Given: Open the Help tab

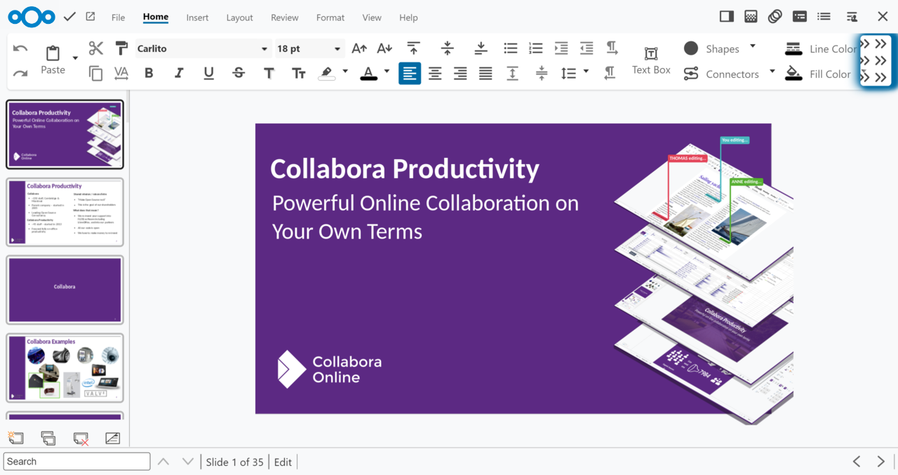Looking at the screenshot, I should pos(408,18).
